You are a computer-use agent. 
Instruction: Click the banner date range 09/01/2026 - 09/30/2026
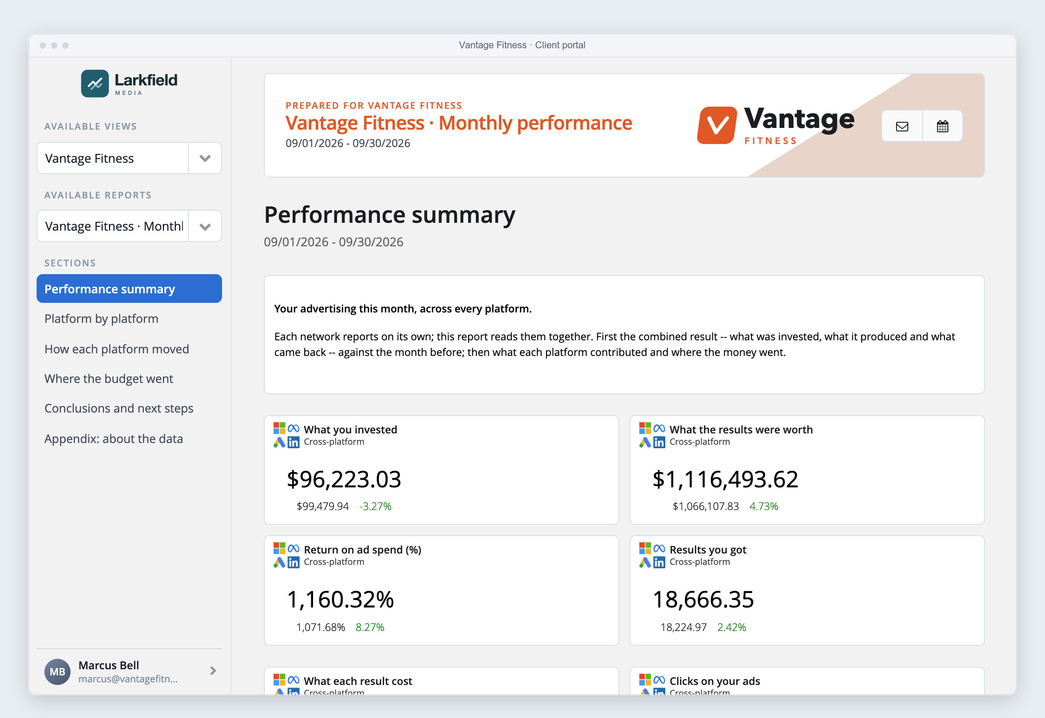pos(348,144)
